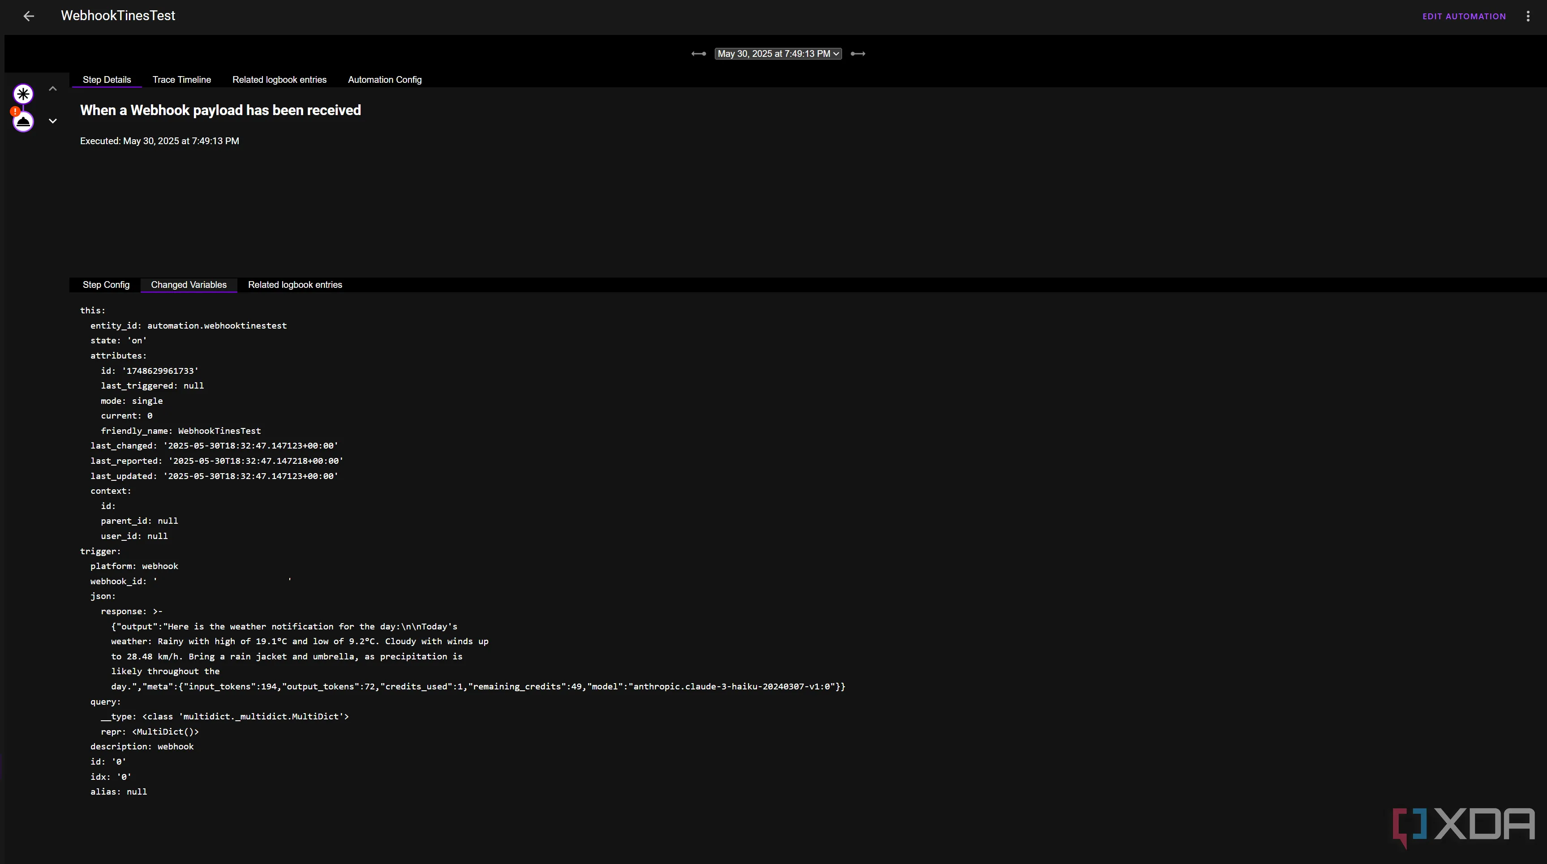Select the Step Details tab
This screenshot has width=1547, height=864.
click(106, 80)
